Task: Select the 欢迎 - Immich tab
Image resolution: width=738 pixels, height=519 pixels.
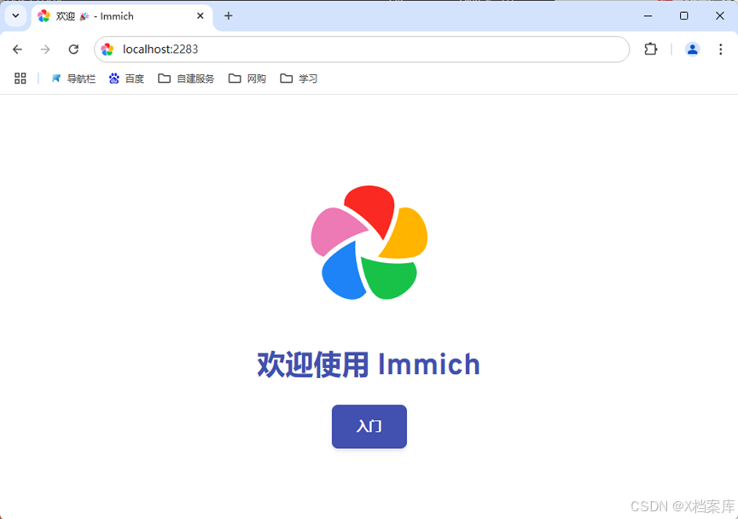Action: 121,16
